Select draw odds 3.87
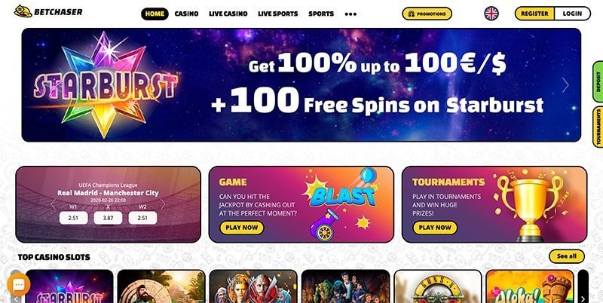This screenshot has width=603, height=303. (x=108, y=218)
